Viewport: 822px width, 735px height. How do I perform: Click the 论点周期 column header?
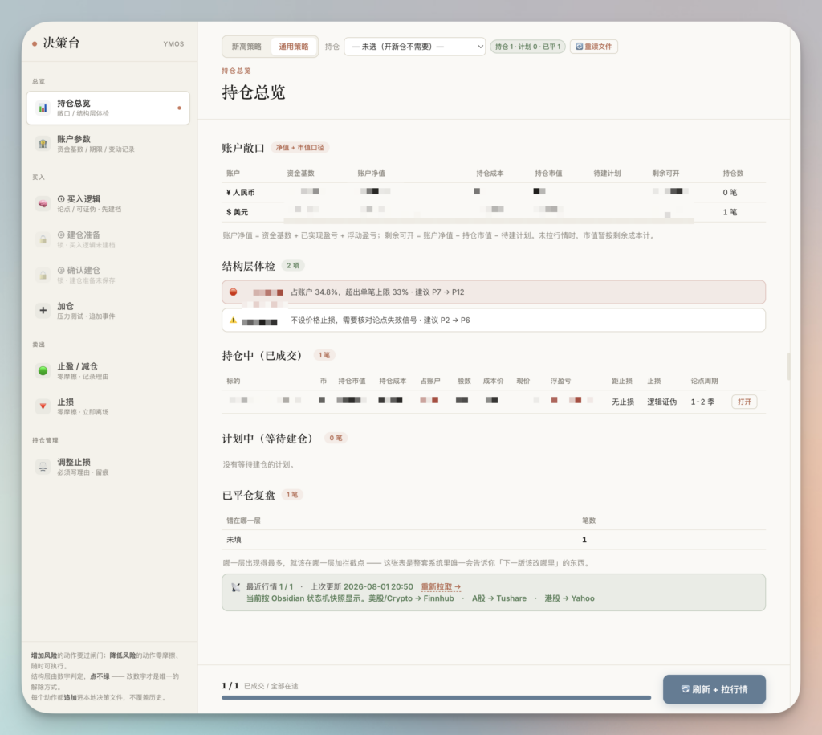click(704, 381)
